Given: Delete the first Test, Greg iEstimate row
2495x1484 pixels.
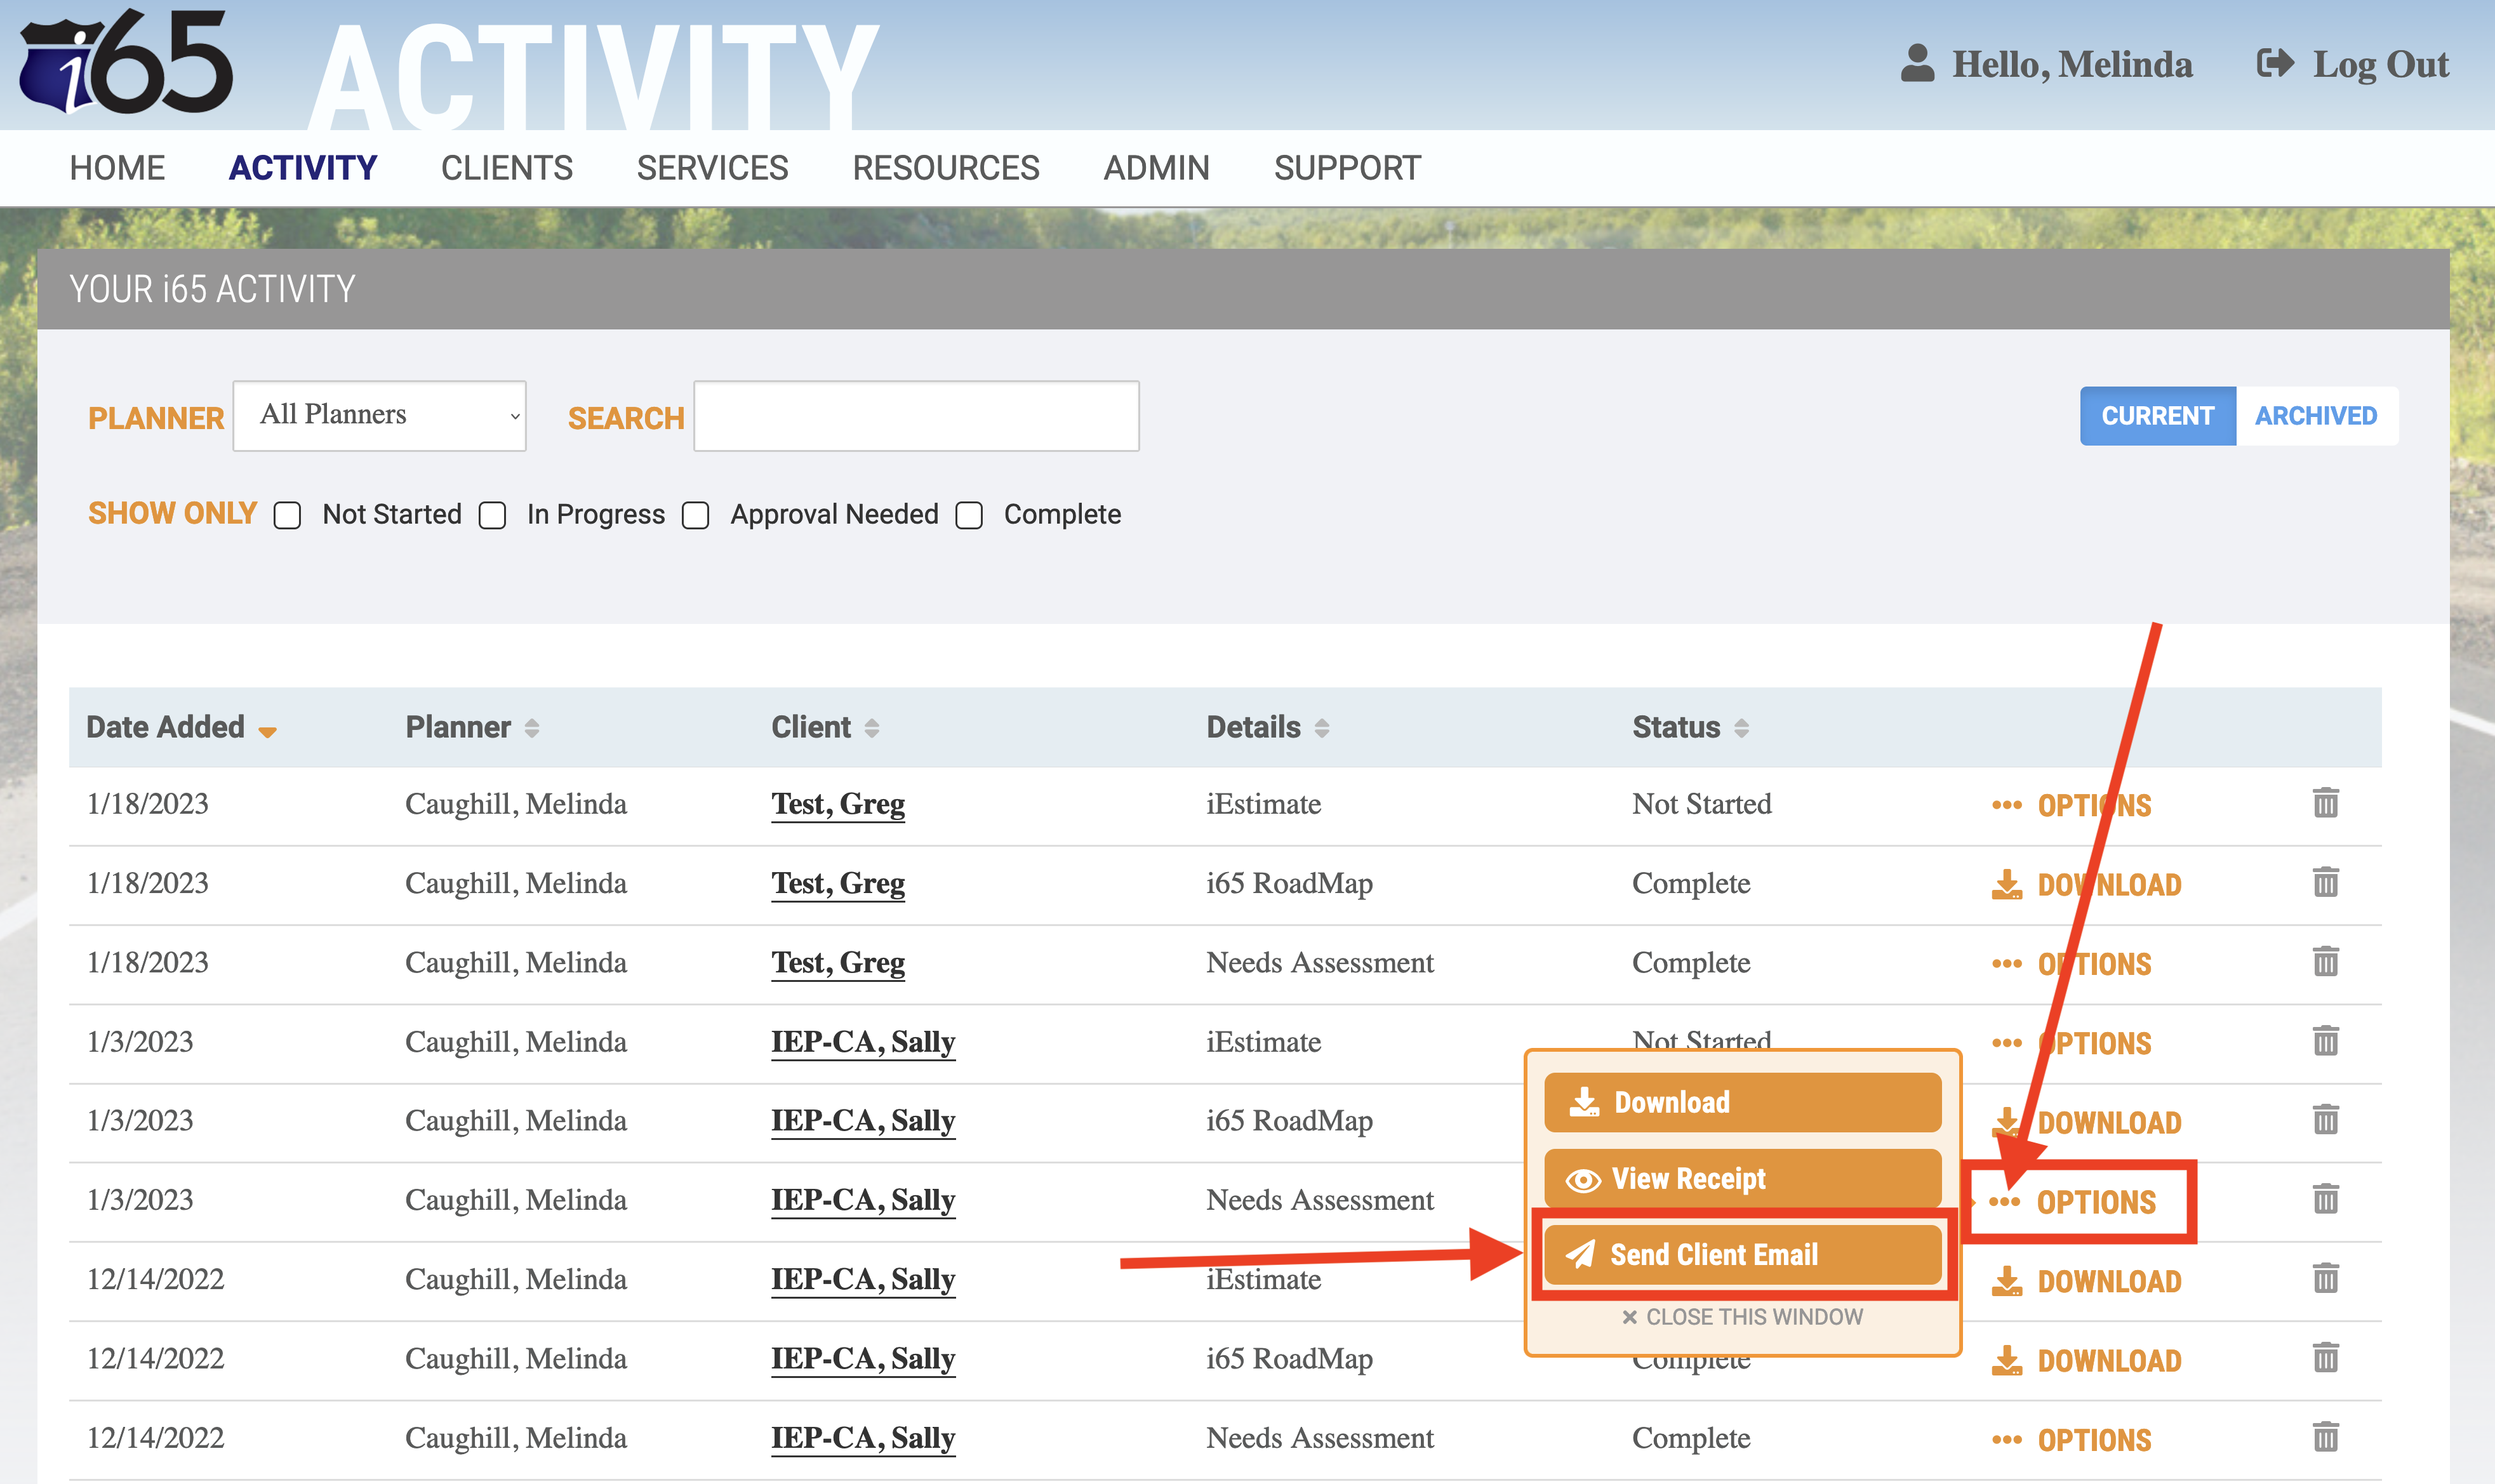Looking at the screenshot, I should [2325, 803].
